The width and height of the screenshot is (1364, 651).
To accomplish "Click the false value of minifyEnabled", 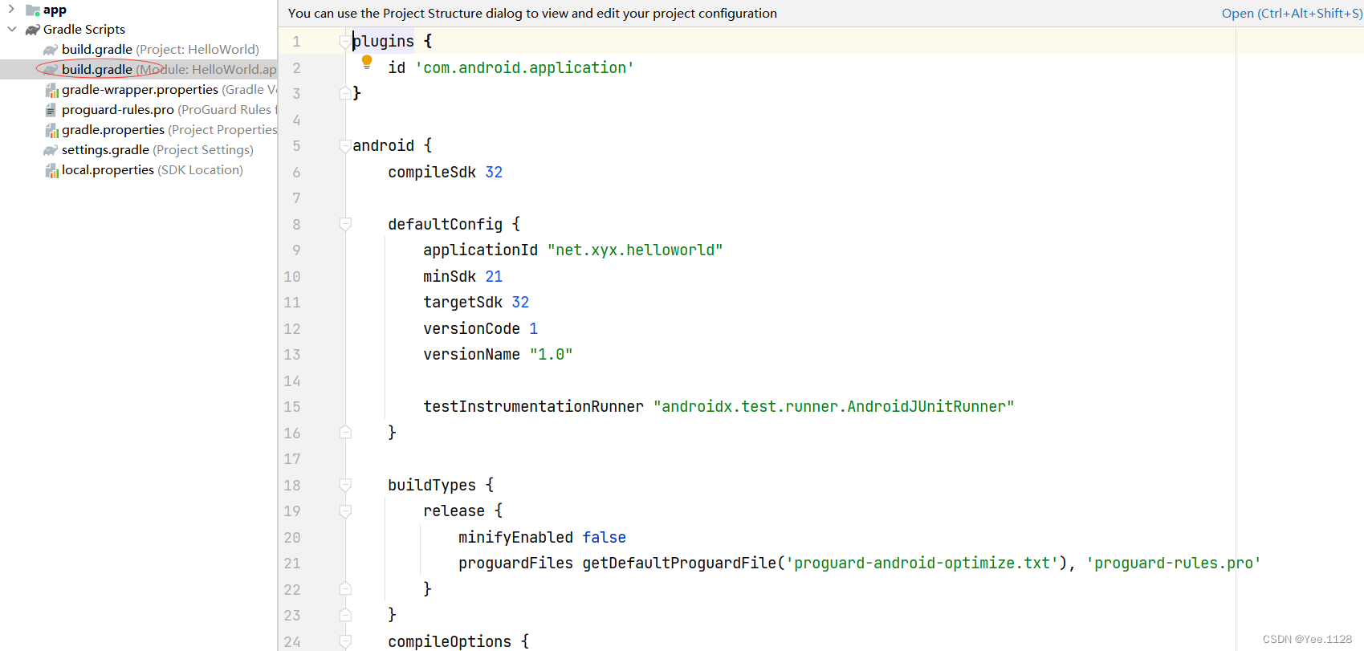I will (x=604, y=538).
